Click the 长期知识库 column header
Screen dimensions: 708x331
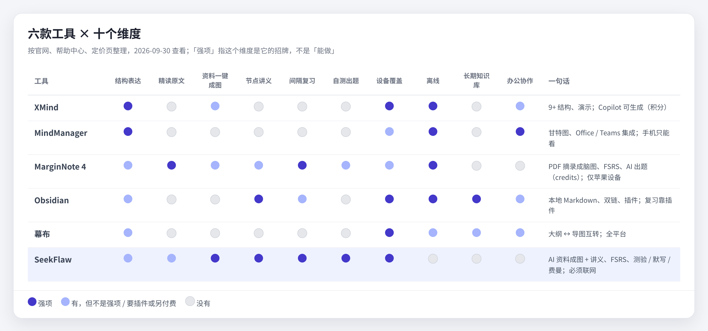click(476, 81)
